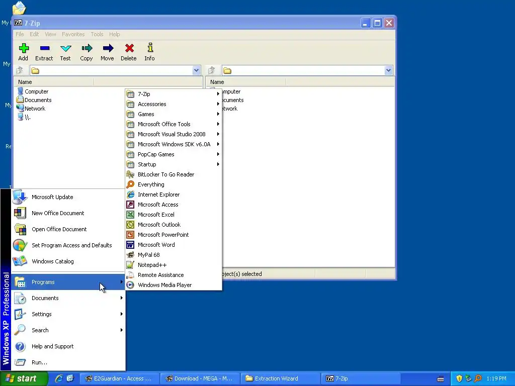Launch MyPal 68 browser
515x386 pixels.
[174, 255]
